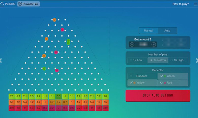Switch to the Manual tab
This screenshot has width=198, height=118.
coord(148,30)
